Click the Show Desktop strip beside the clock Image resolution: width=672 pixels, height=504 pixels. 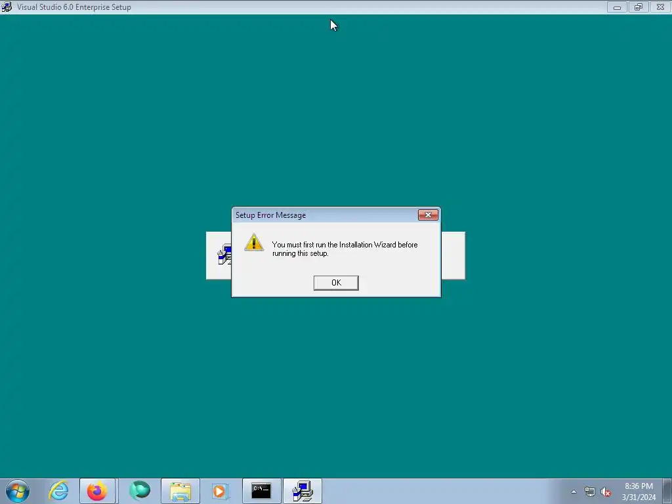(667, 491)
